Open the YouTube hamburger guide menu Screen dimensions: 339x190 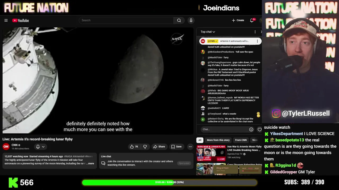6,20
